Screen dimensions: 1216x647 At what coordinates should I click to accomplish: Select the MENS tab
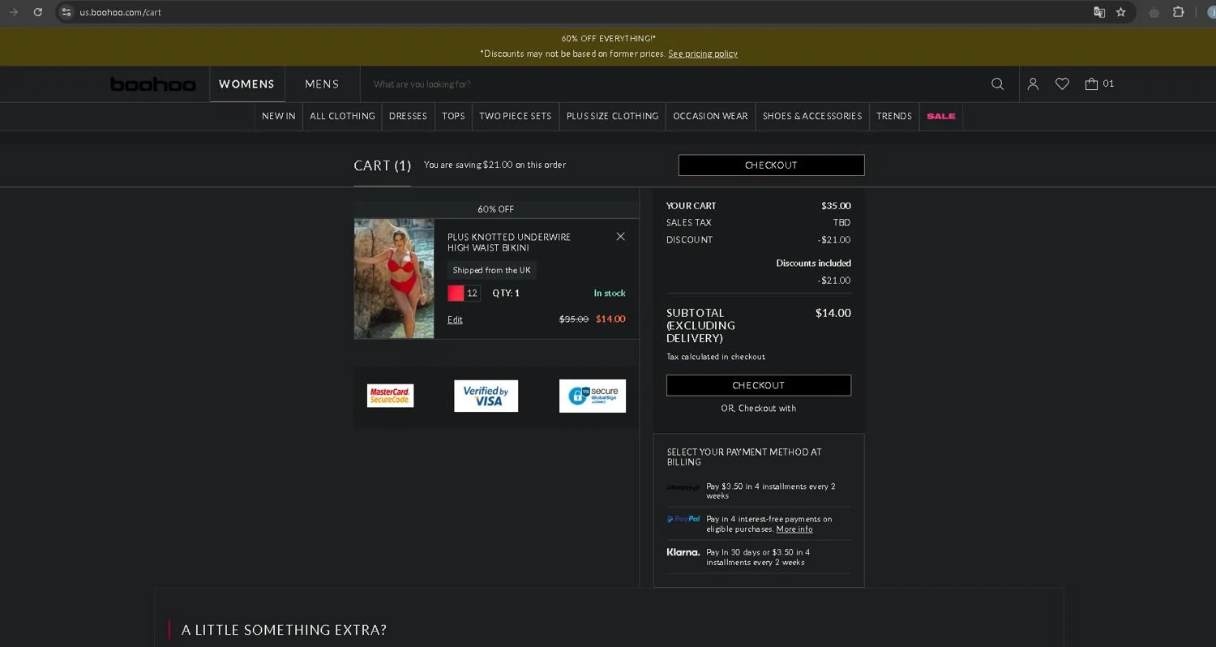tap(322, 84)
